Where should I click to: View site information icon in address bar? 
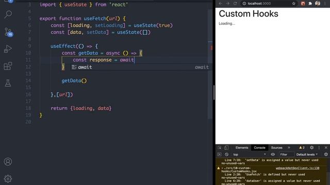click(x=244, y=4)
